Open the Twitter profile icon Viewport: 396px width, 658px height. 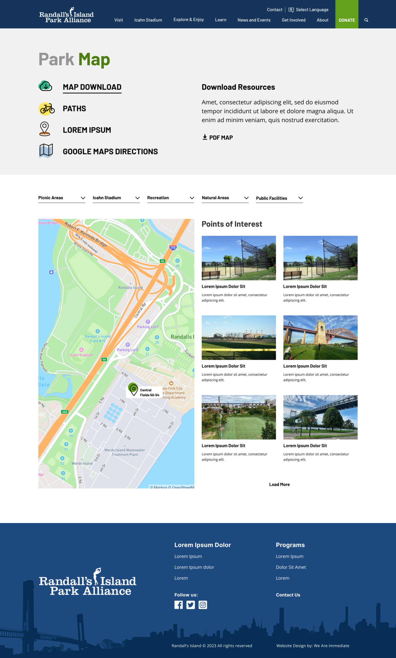tap(190, 605)
